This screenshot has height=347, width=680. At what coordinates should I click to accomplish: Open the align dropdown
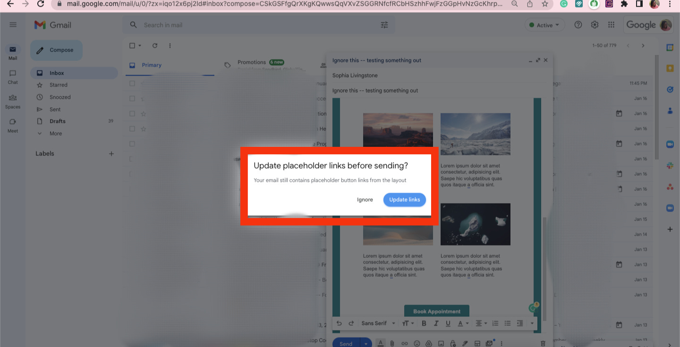[x=481, y=323]
